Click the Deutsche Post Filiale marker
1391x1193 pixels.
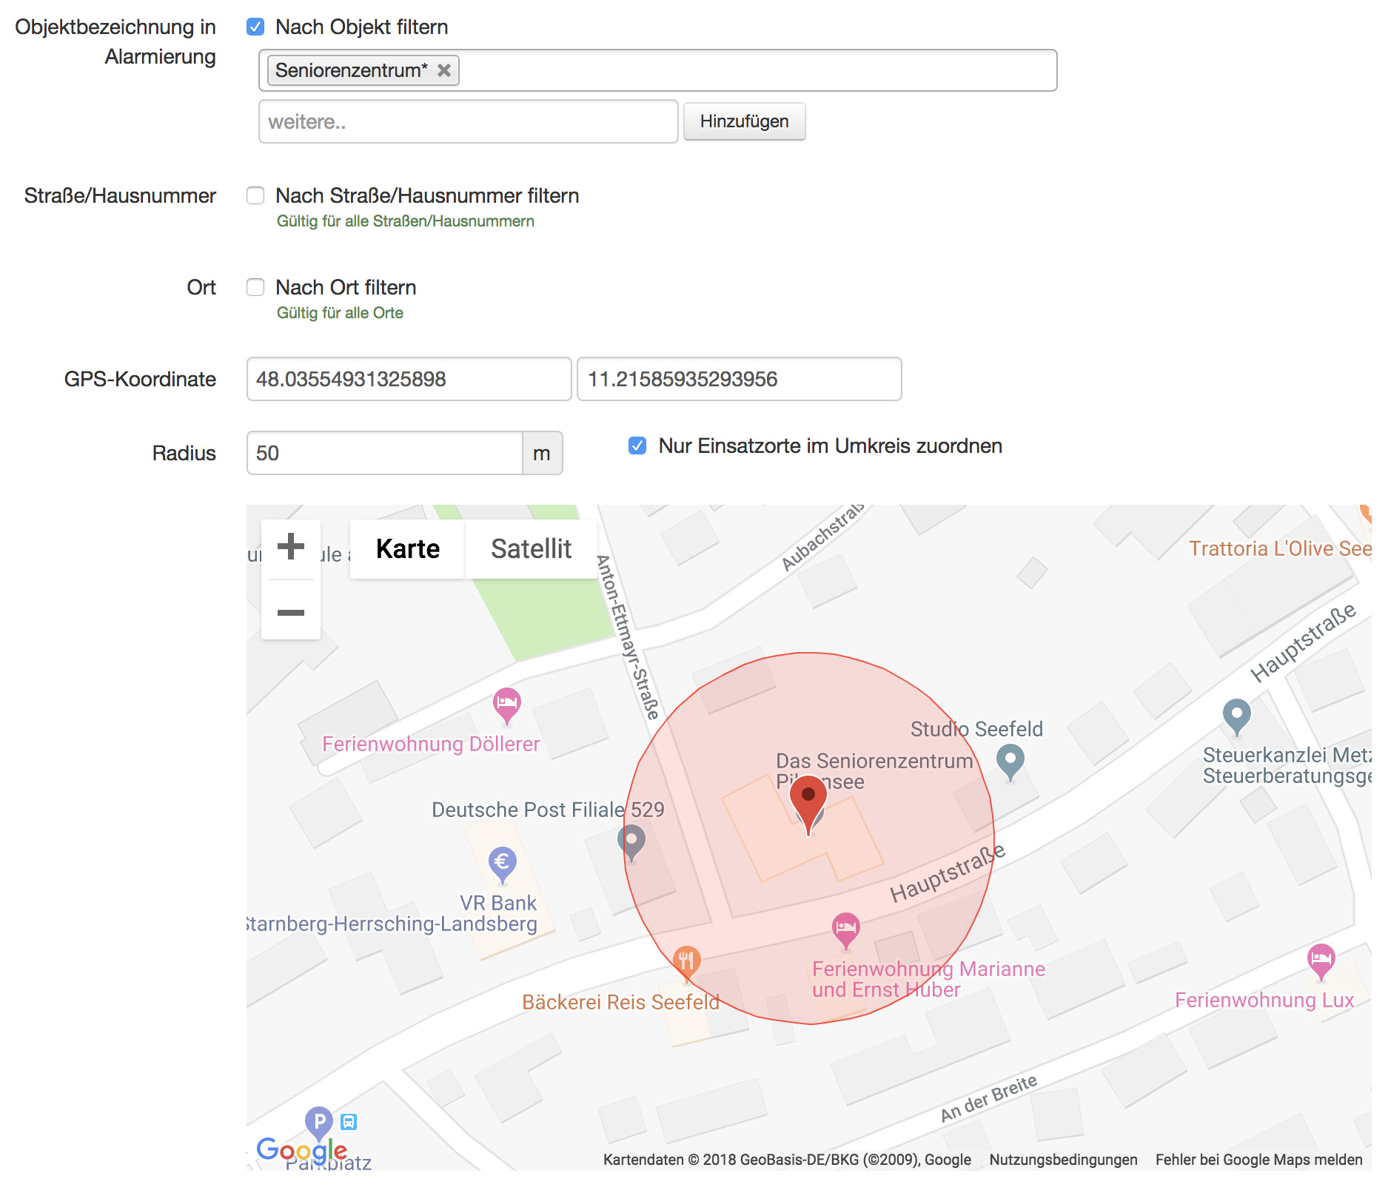coord(631,841)
